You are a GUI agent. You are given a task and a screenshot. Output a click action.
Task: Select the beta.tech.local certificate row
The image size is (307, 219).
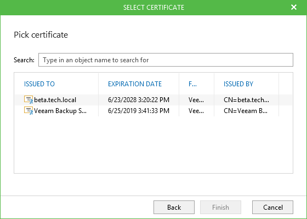[153, 100]
